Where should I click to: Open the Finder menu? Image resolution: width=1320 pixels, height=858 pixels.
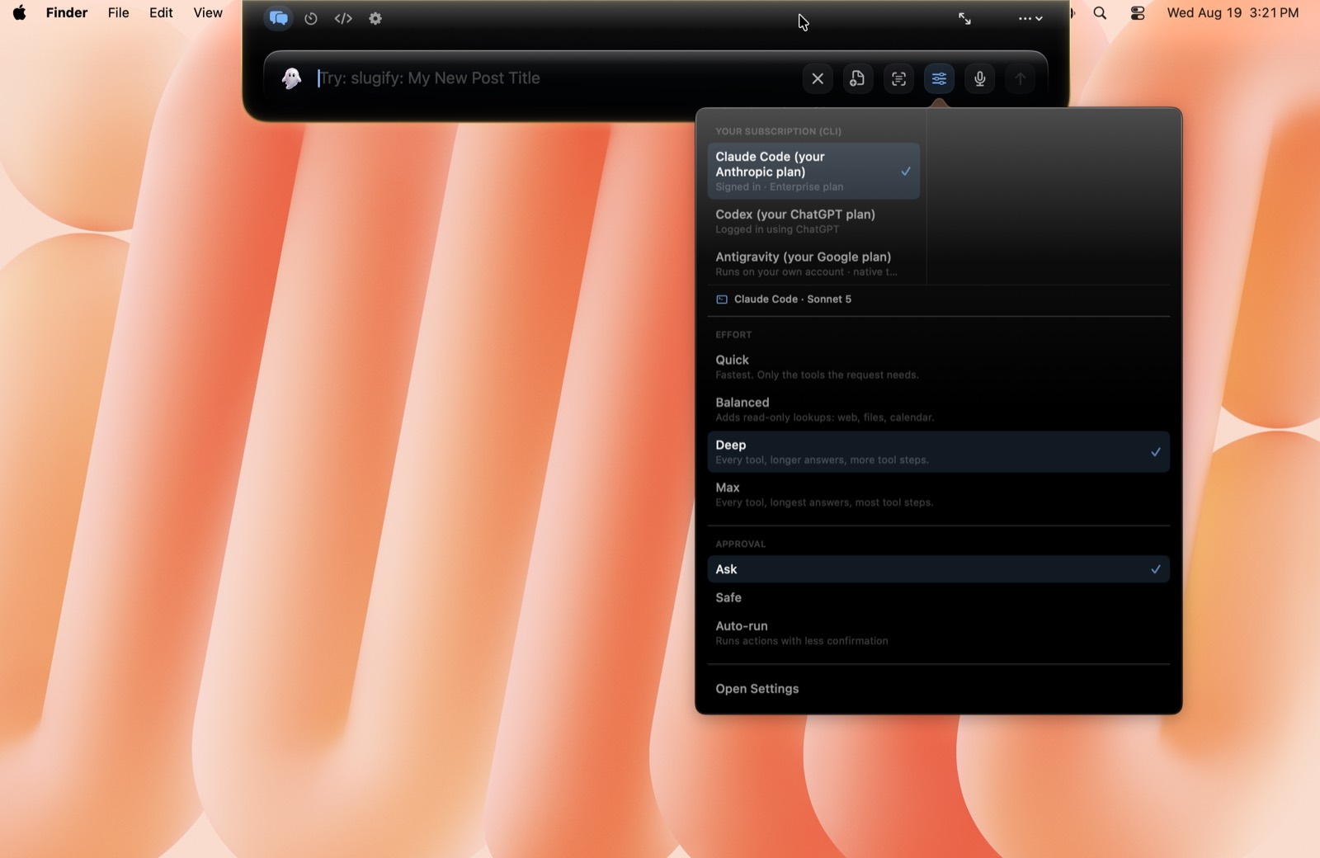pyautogui.click(x=67, y=12)
